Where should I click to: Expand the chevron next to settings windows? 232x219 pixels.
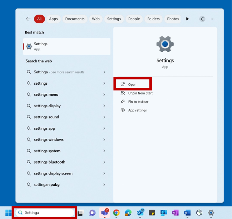(104, 139)
